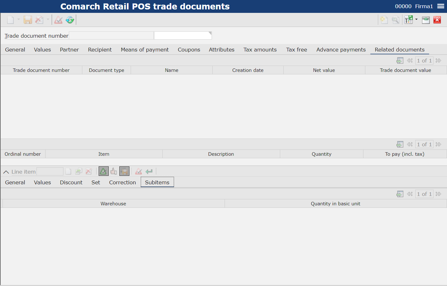Click the Delete document icon in main toolbar
447x286 pixels.
[x=39, y=20]
